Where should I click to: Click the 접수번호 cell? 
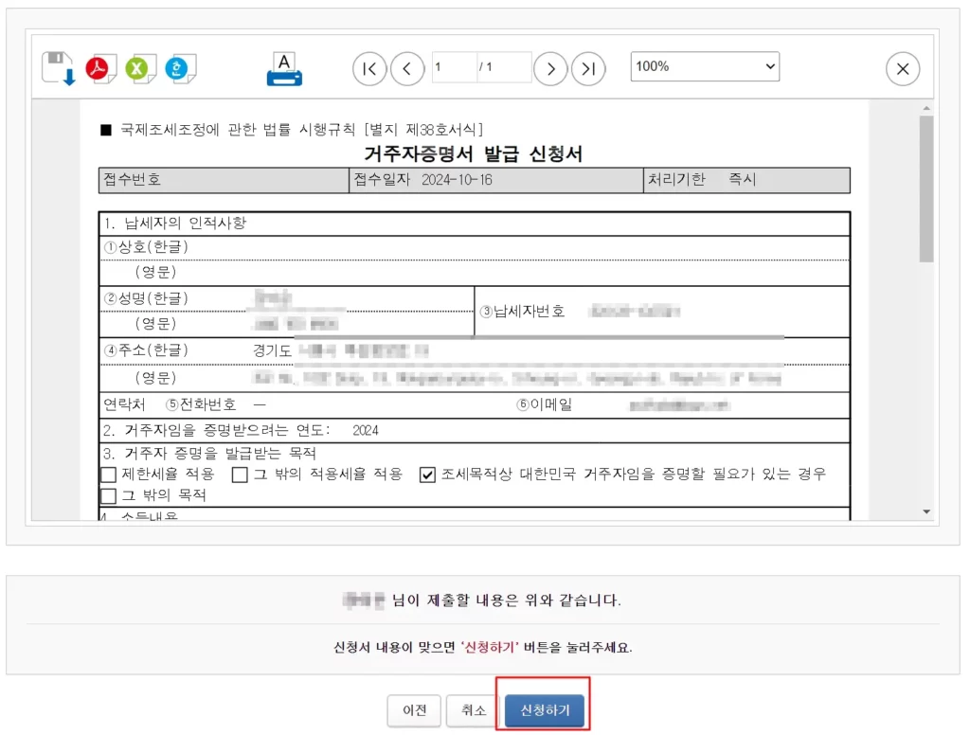224,180
